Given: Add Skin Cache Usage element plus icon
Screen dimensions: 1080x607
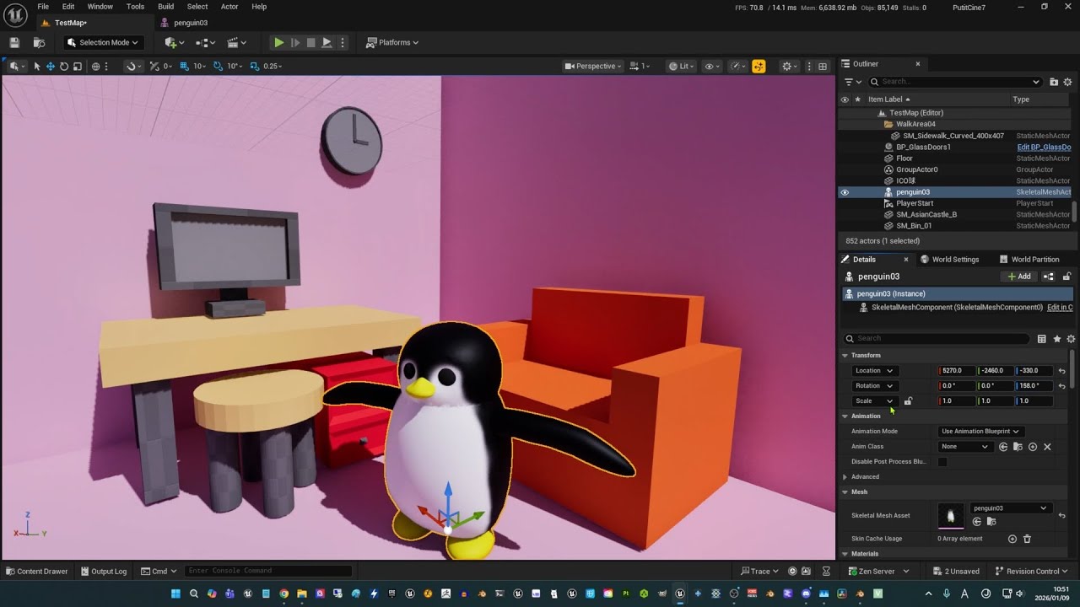Looking at the screenshot, I should [x=1012, y=539].
